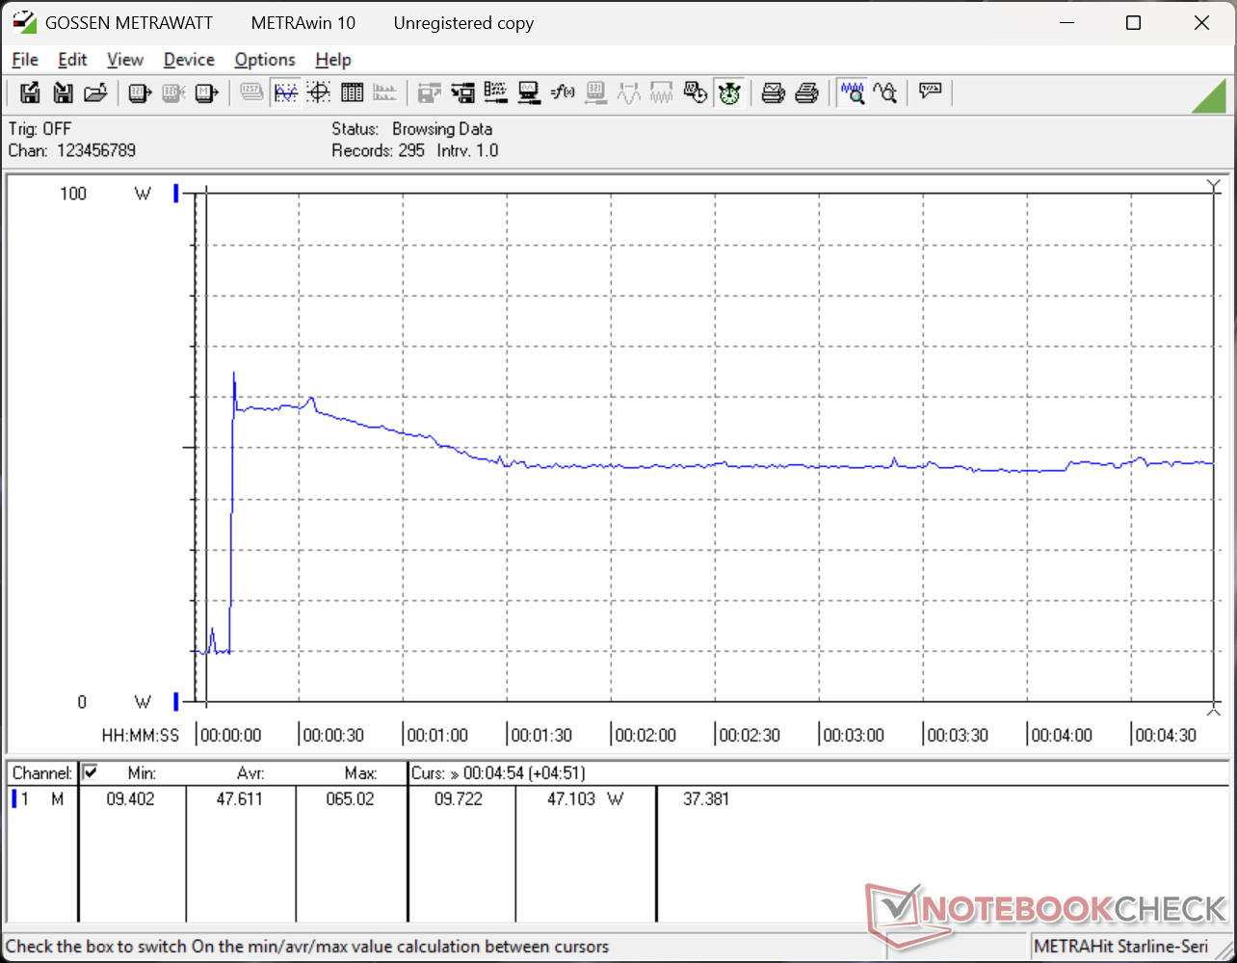
Task: Click the first floppy disk save icon
Action: coord(30,93)
